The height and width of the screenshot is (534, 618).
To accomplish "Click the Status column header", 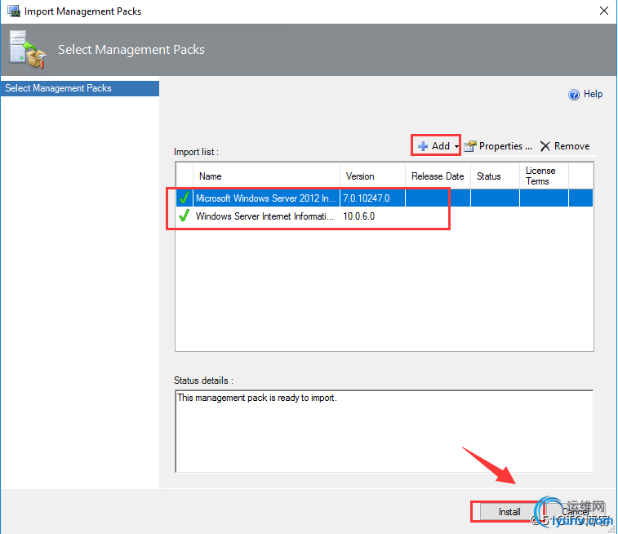I will [495, 176].
